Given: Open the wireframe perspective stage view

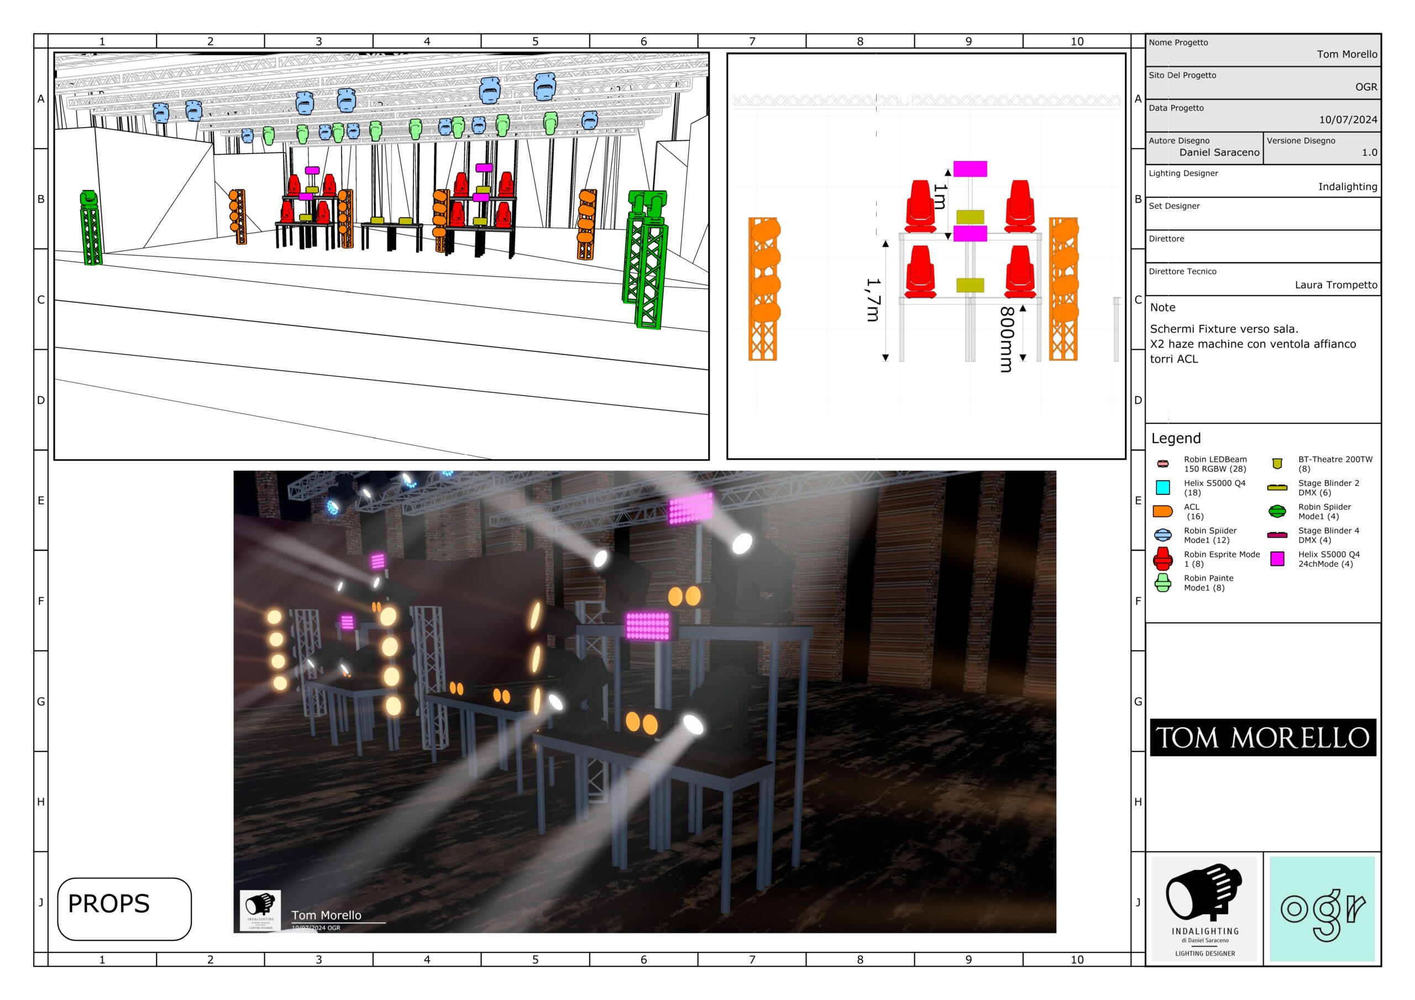Looking at the screenshot, I should (381, 256).
